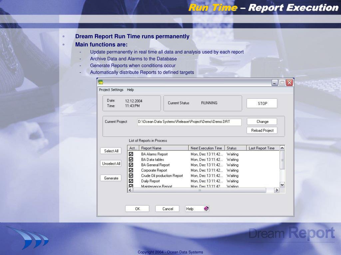This screenshot has height=255, width=341.
Task: Click the Waiting status of Daily Report
Action: (x=232, y=181)
